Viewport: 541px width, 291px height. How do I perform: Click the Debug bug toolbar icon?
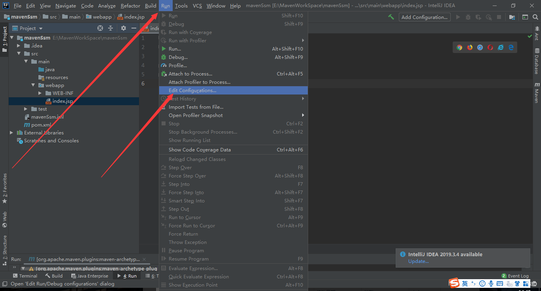tap(468, 17)
